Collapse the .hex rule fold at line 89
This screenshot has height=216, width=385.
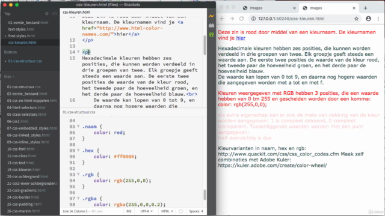coord(78,151)
